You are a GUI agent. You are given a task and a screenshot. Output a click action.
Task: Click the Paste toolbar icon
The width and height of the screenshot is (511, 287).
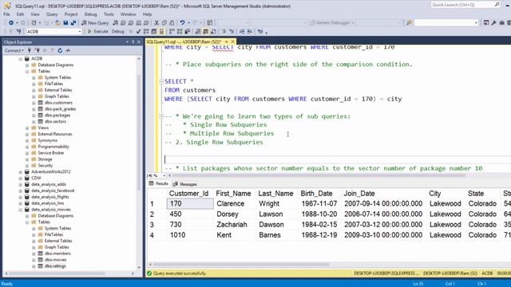[172, 23]
